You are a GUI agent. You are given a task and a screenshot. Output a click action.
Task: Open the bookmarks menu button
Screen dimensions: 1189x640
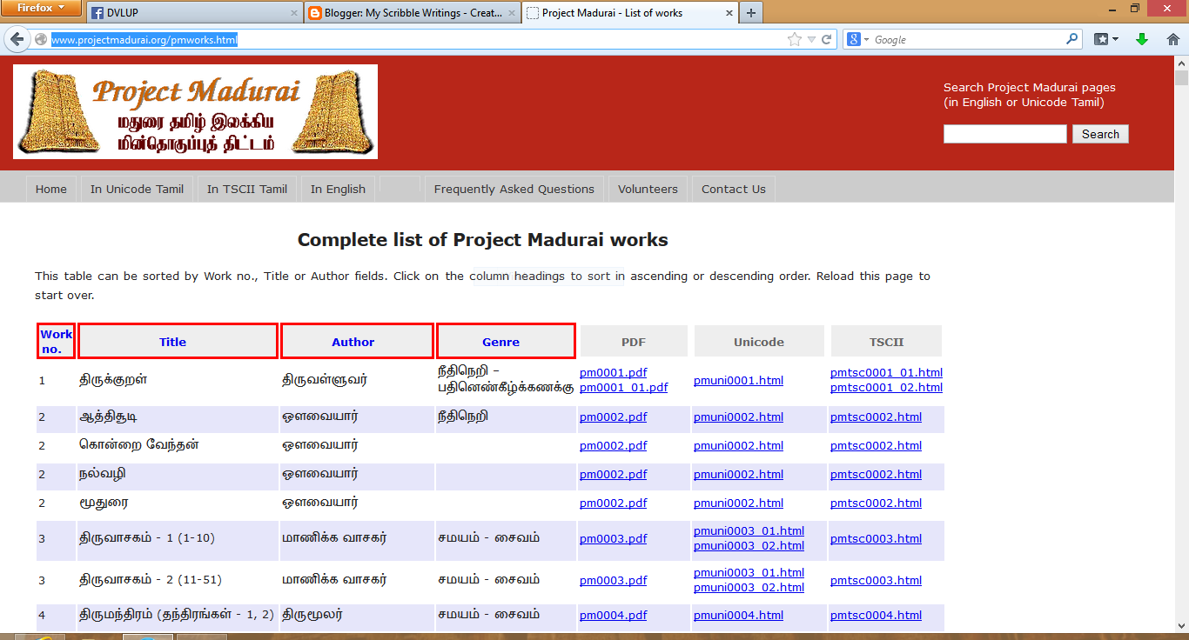[x=1105, y=39]
